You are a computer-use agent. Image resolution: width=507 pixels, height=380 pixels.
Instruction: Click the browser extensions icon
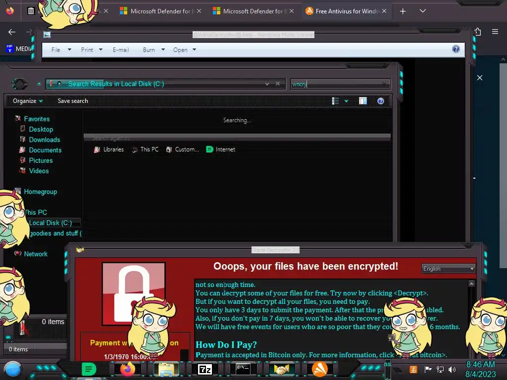tap(478, 32)
